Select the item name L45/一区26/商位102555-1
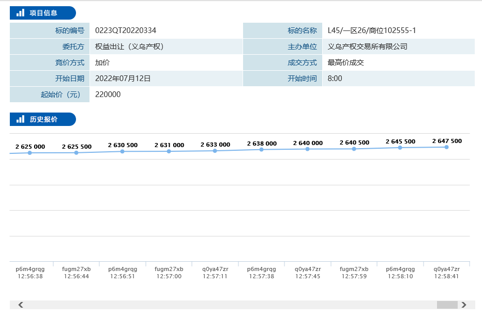 coord(372,30)
